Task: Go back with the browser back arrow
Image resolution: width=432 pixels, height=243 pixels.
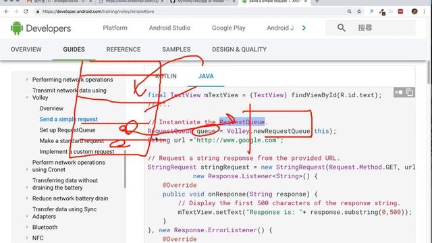Action: 7,11
